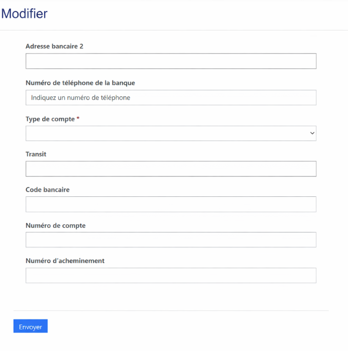
Task: Click the chevron arrow of Type de compte
Action: tap(312, 133)
